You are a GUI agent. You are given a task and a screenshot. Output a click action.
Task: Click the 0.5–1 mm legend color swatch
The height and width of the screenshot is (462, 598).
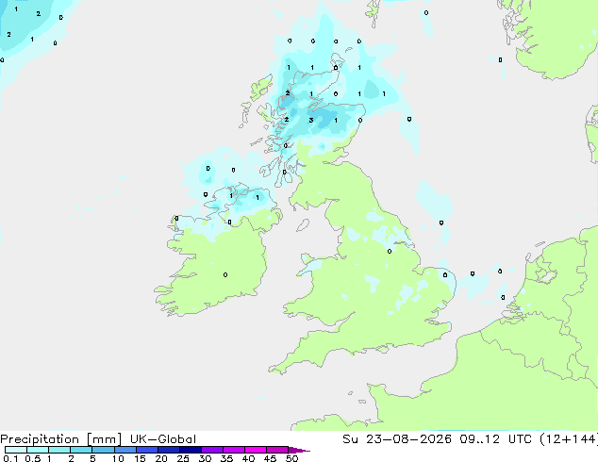point(38,450)
